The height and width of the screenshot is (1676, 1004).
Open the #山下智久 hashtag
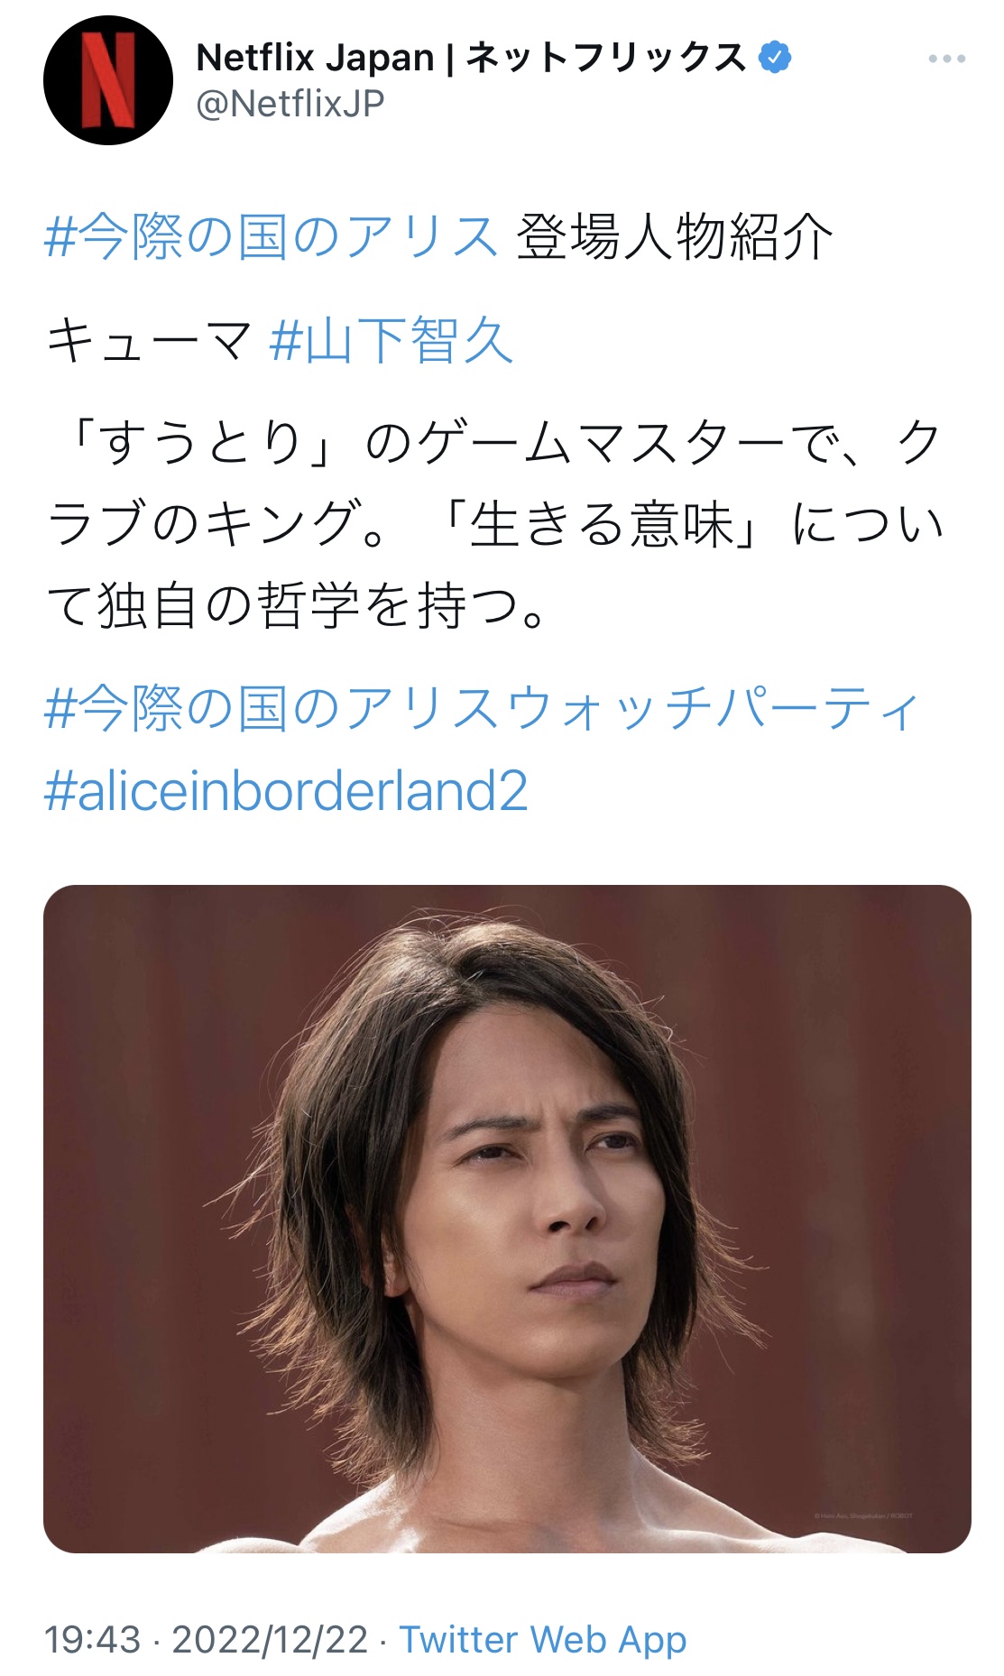(x=391, y=341)
